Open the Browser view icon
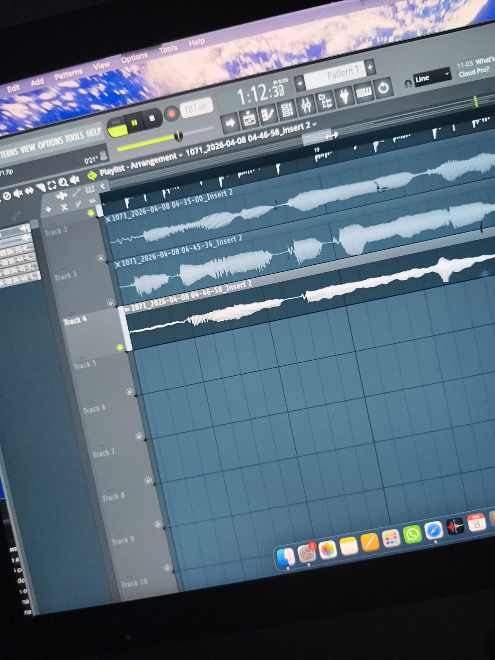Viewport: 495px width, 660px height. pyautogui.click(x=325, y=101)
